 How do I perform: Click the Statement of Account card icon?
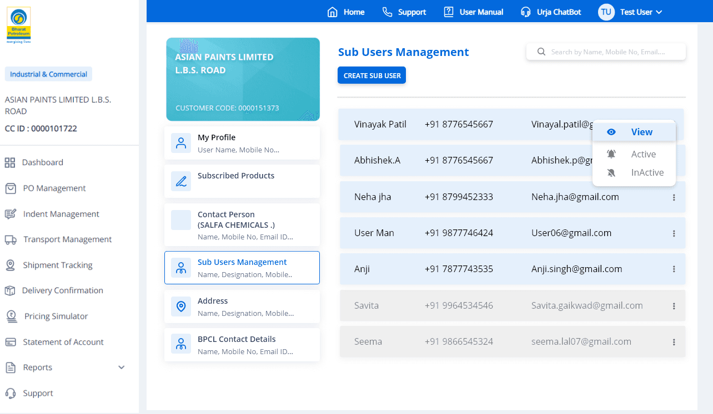pyautogui.click(x=10, y=342)
